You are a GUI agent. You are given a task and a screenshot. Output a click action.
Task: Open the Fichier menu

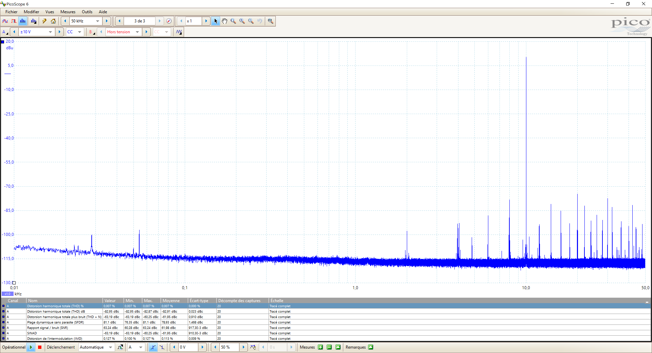11,12
